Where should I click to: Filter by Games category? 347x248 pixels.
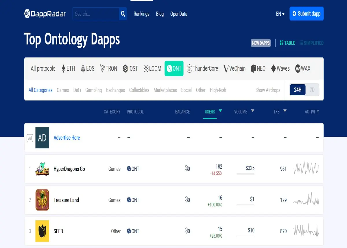(63, 90)
